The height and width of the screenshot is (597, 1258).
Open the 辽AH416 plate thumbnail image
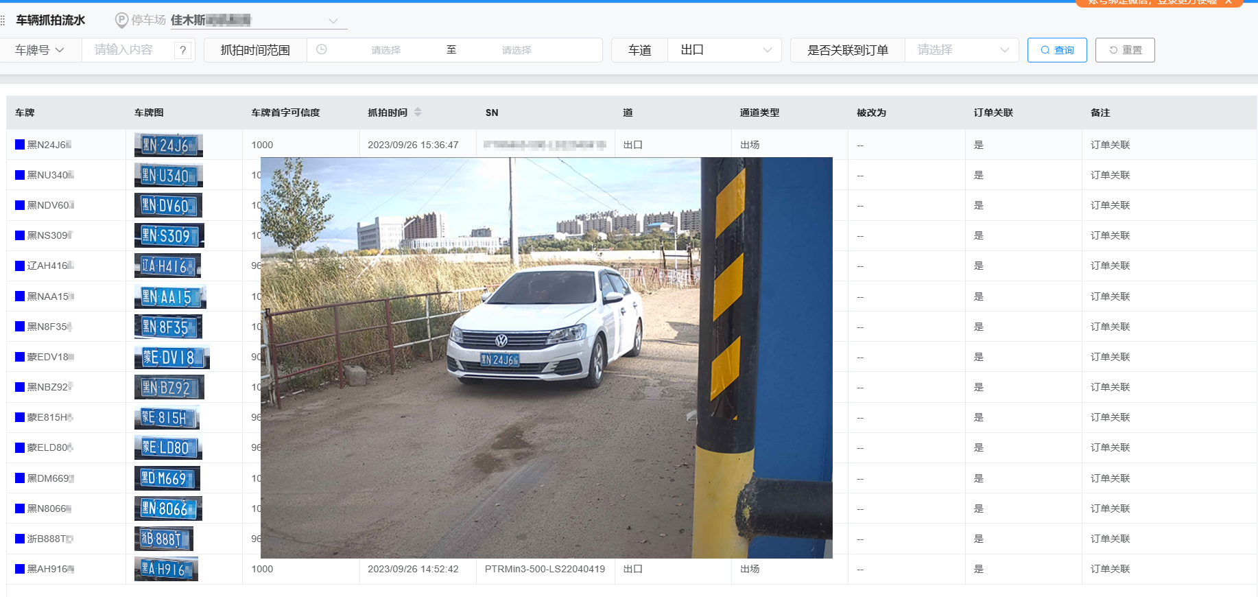167,266
